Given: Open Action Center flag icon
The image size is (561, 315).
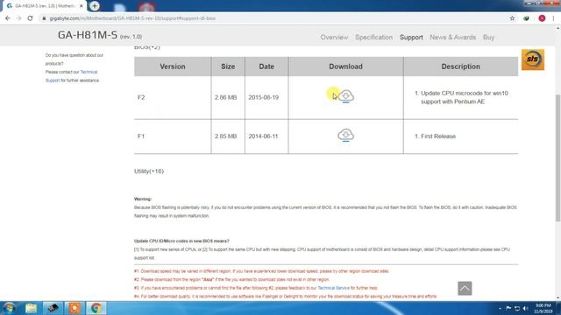Looking at the screenshot, I should point(508,308).
